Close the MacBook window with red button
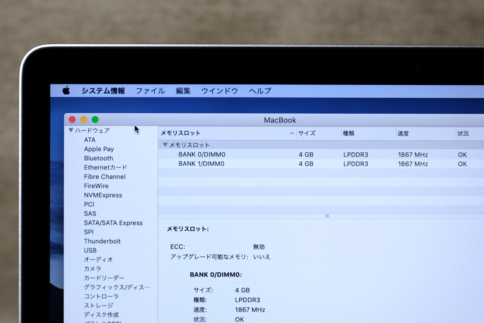The image size is (484, 323). click(x=72, y=120)
